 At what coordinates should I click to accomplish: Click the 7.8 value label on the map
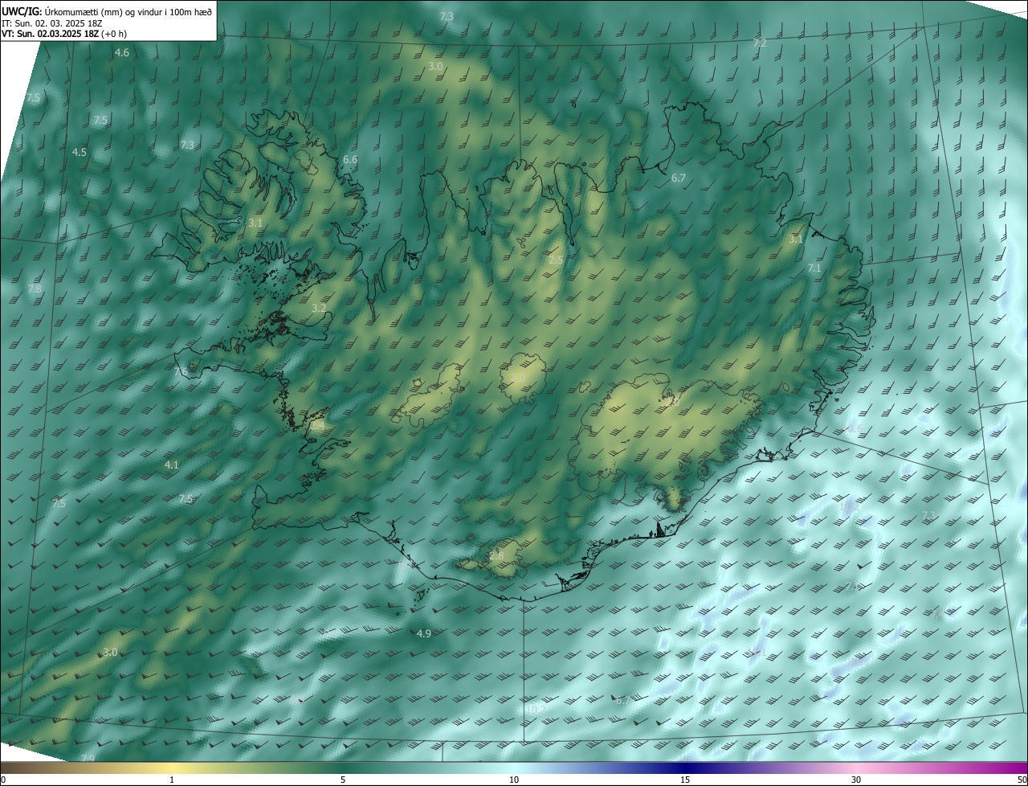click(35, 289)
